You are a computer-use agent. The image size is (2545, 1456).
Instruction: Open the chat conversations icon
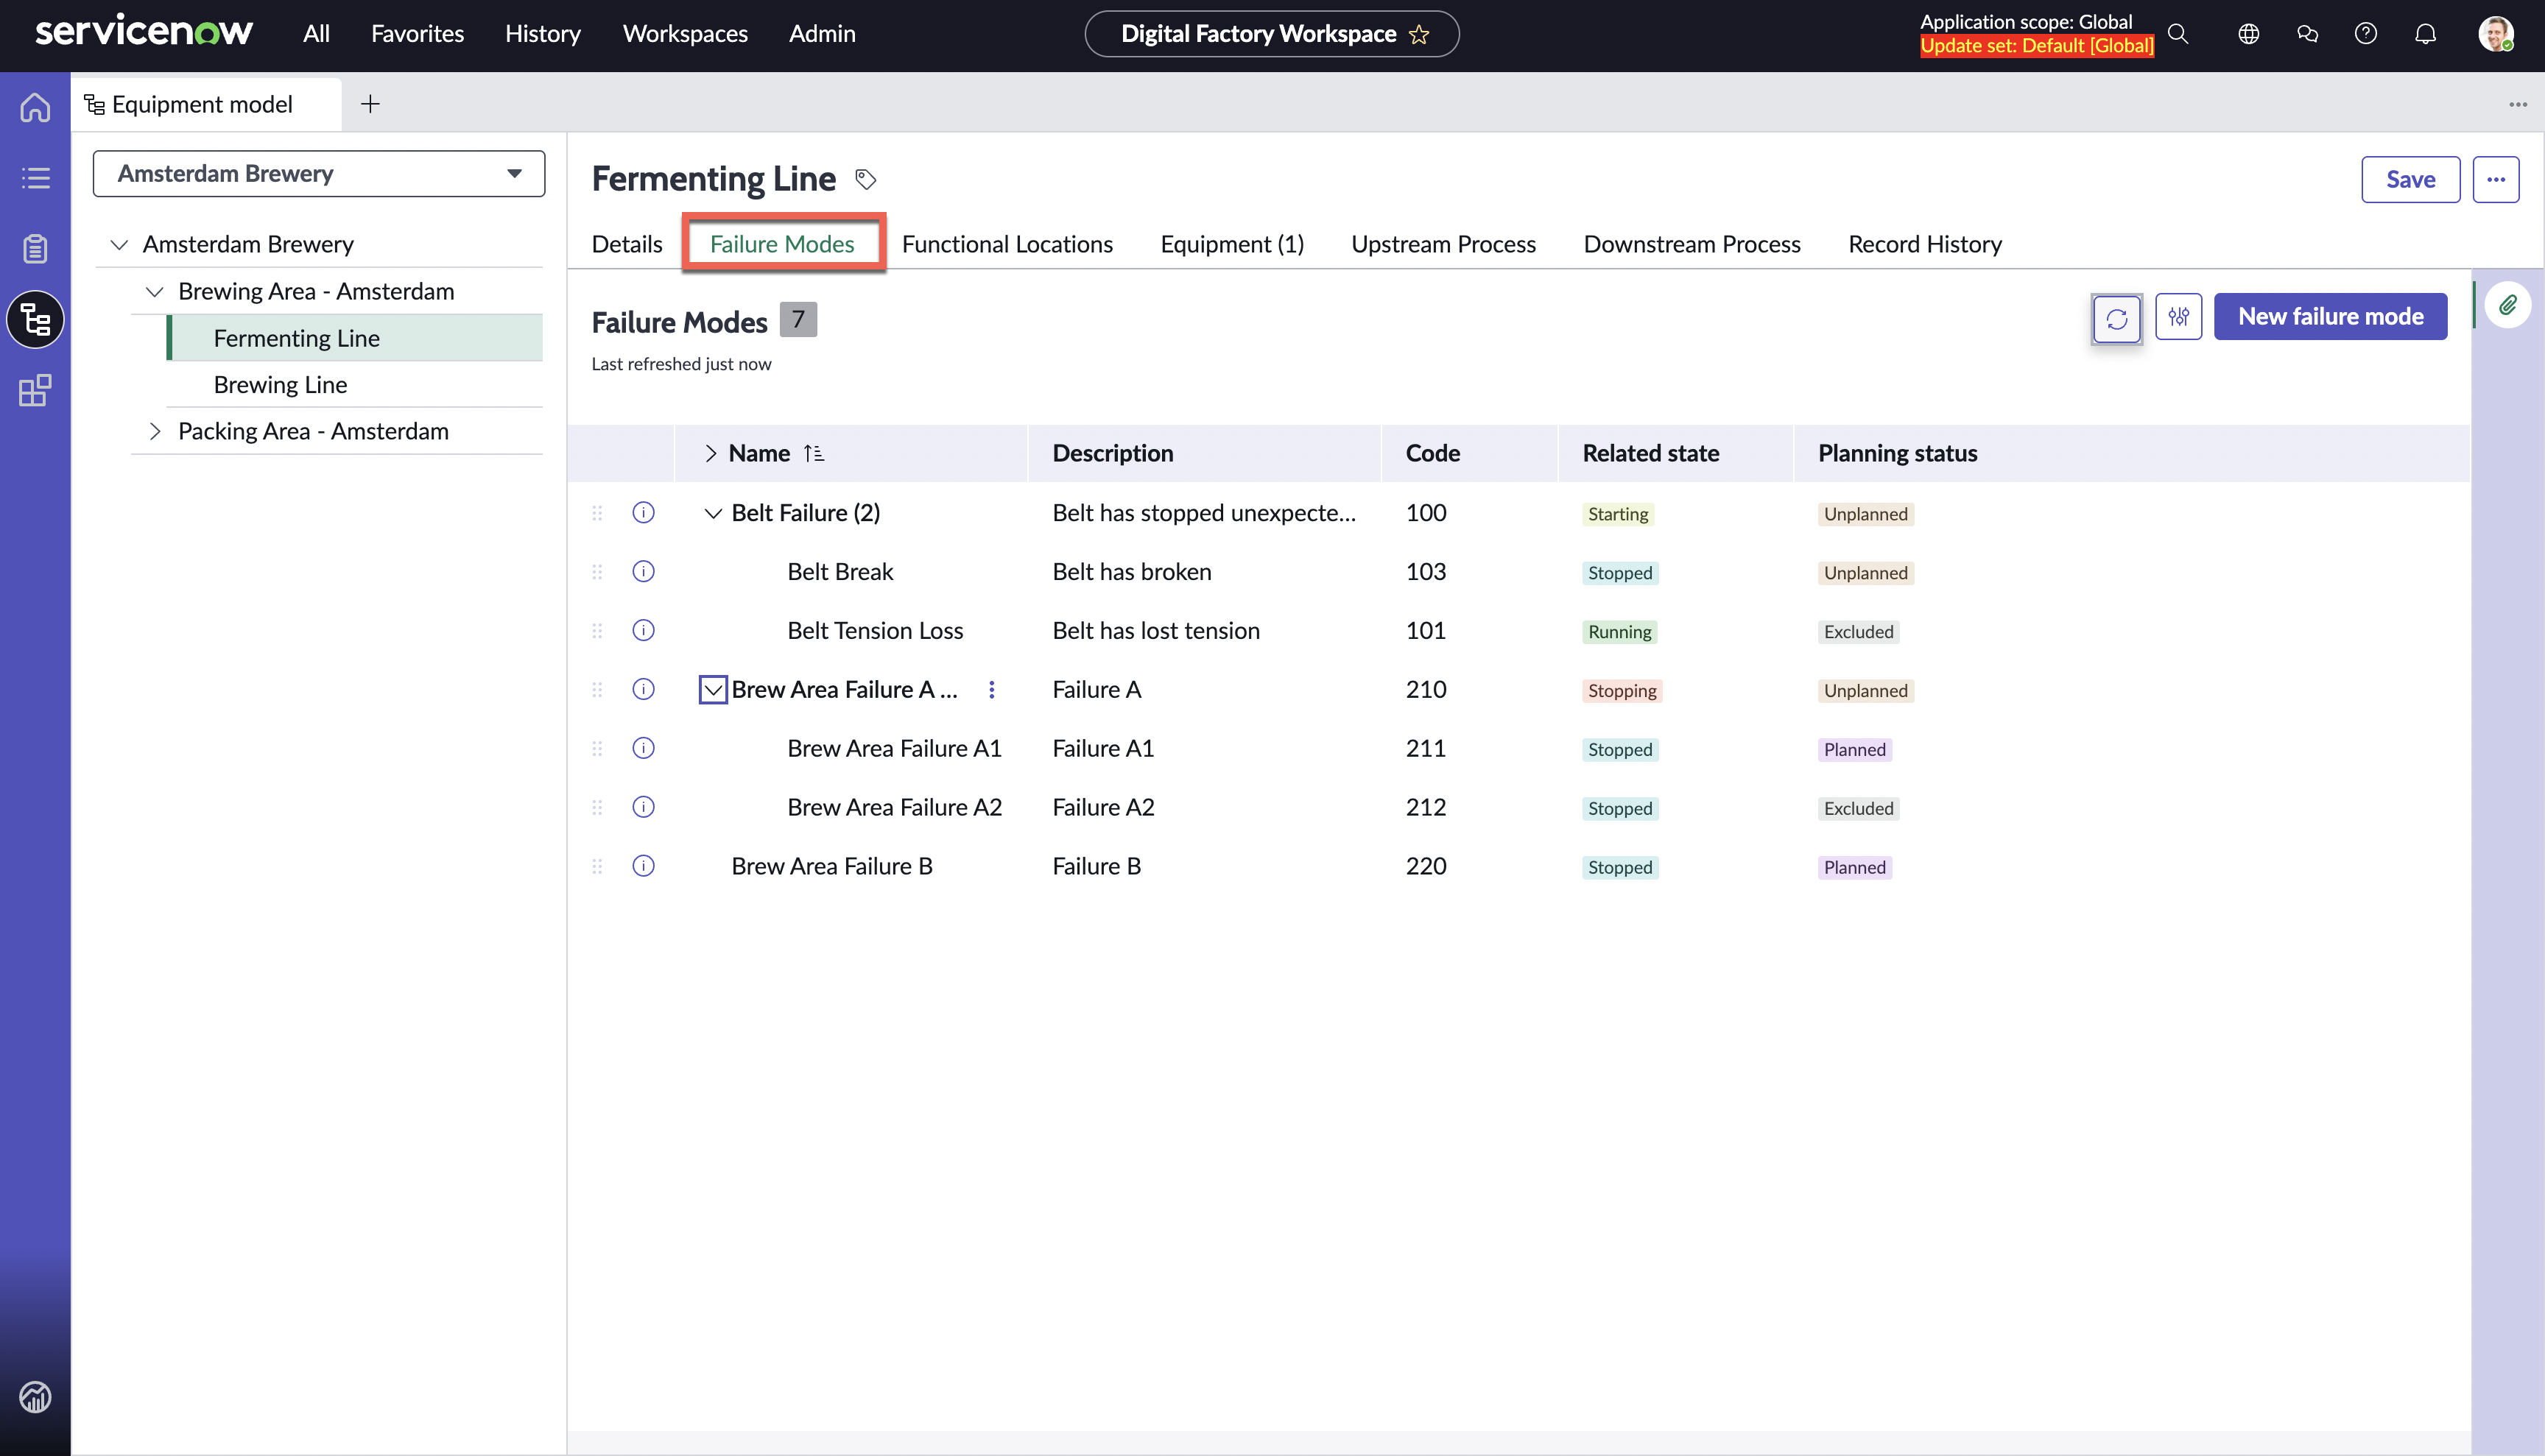[2307, 34]
